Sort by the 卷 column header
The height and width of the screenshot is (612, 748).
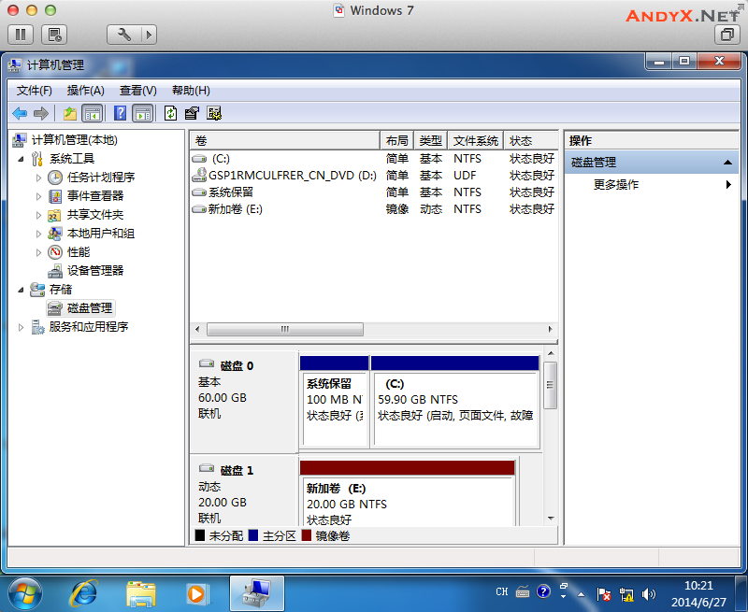coord(285,140)
